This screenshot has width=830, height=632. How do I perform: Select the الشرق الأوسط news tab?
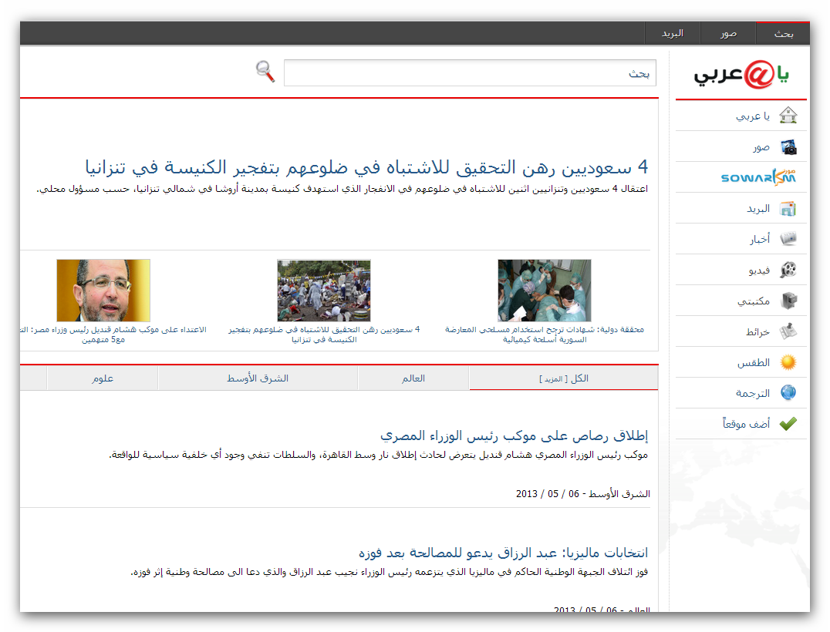258,378
